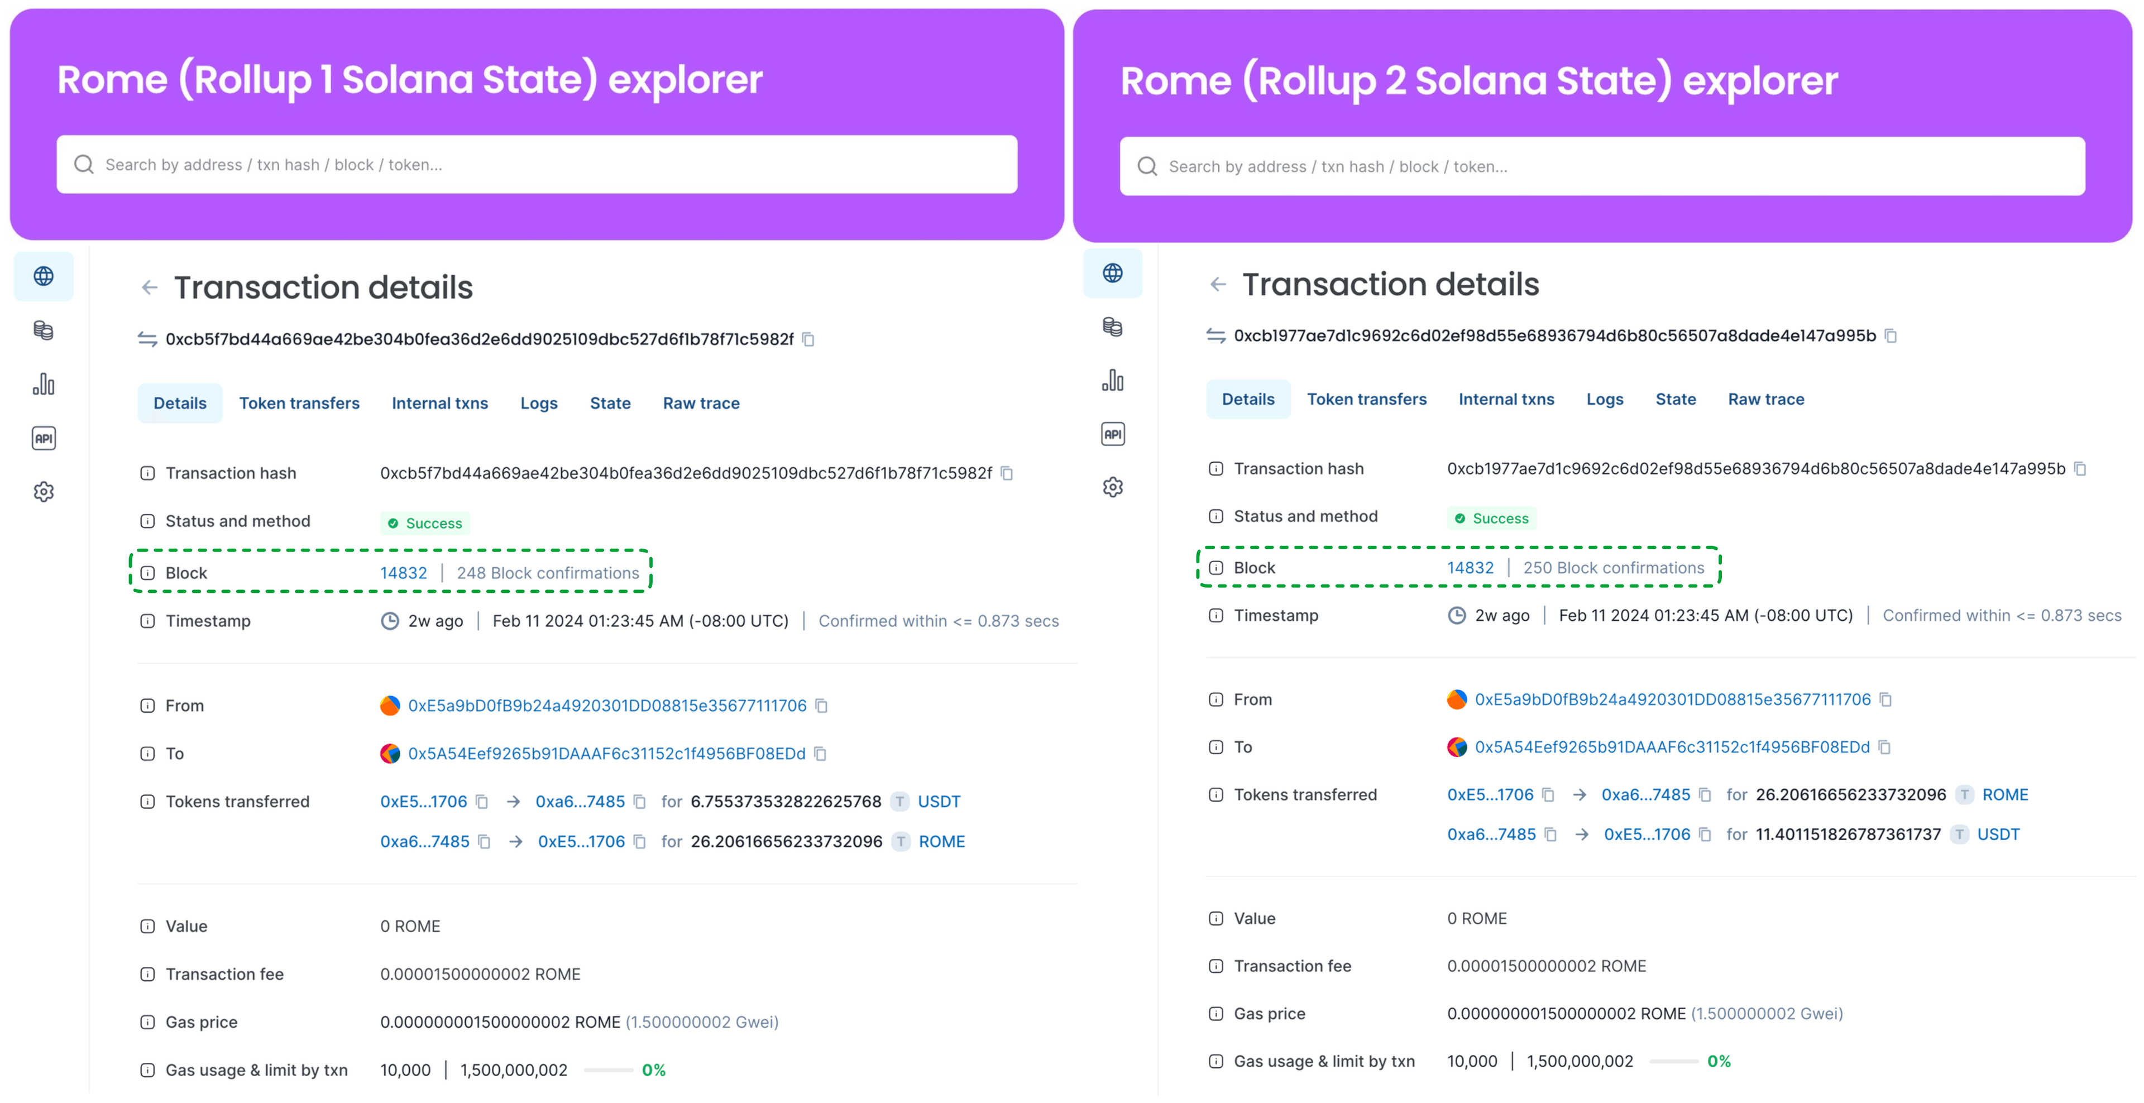Viewport: 2144px width, 1103px height.
Task: Click 6.755373532822625768 amount in Rollup 1
Action: [x=786, y=802]
